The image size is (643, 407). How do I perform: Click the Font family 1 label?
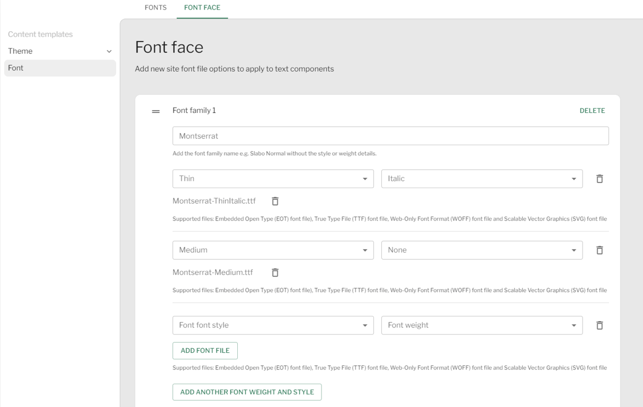tap(194, 111)
